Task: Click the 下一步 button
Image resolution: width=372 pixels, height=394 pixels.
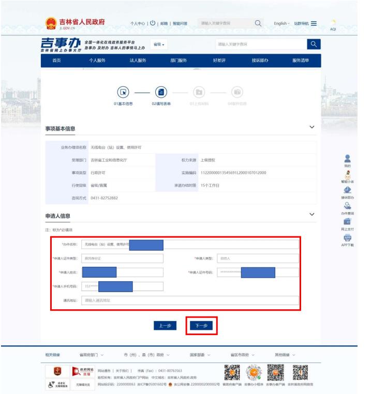Action: coord(201,325)
